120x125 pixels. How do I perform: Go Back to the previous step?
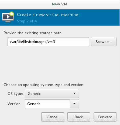coord(79,117)
